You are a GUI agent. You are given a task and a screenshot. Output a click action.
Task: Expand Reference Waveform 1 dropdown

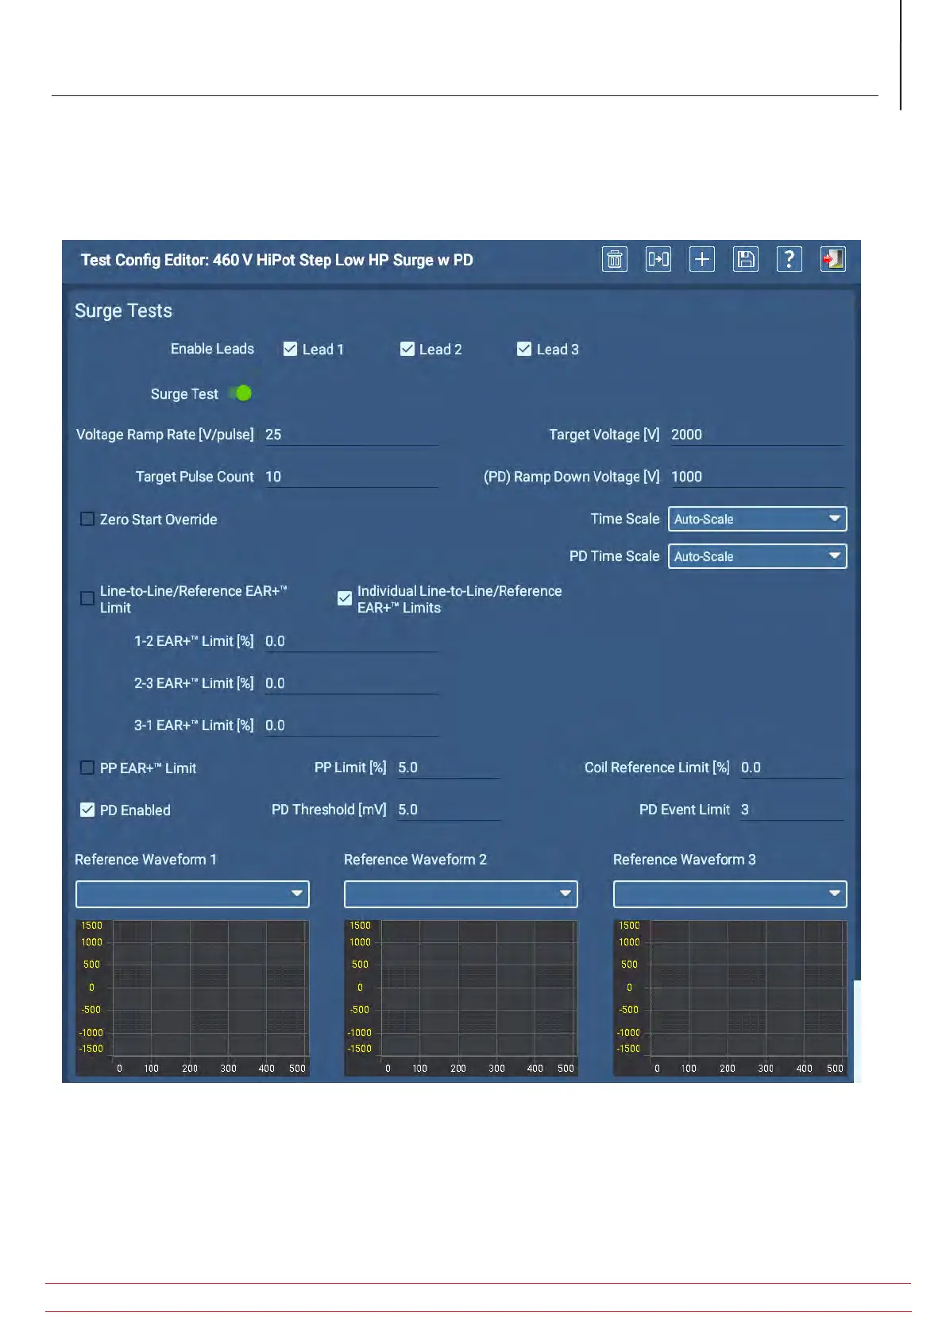pyautogui.click(x=192, y=894)
